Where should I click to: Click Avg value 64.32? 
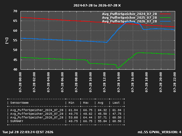coord(102,110)
